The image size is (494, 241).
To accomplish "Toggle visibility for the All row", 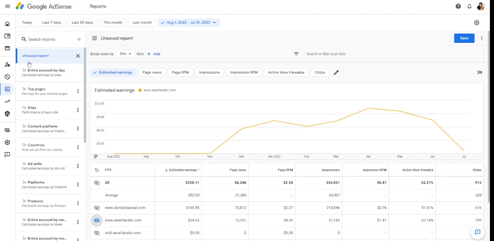I will click(x=97, y=183).
